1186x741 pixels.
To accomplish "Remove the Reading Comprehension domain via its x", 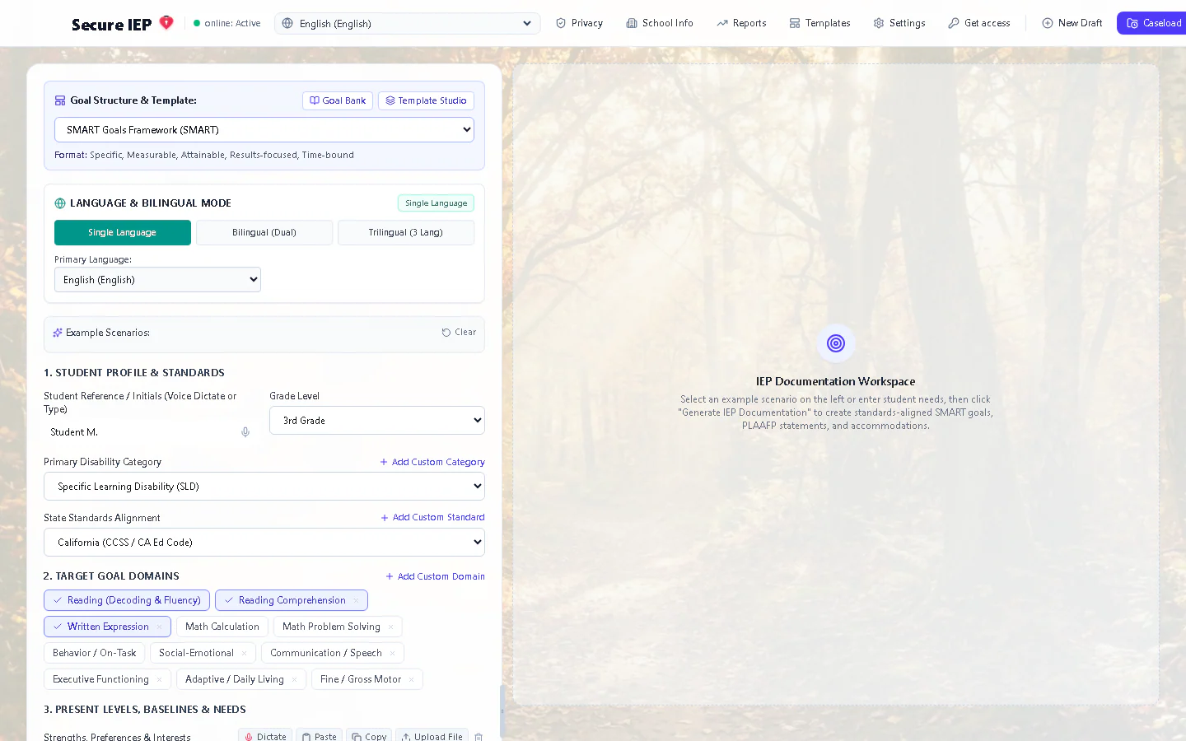I will point(356,600).
